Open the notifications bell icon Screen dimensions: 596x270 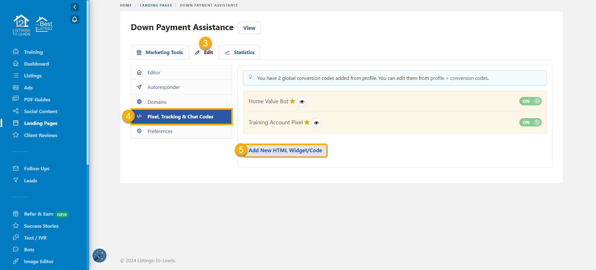pyautogui.click(x=74, y=19)
